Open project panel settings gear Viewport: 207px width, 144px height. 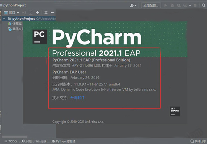(46, 12)
